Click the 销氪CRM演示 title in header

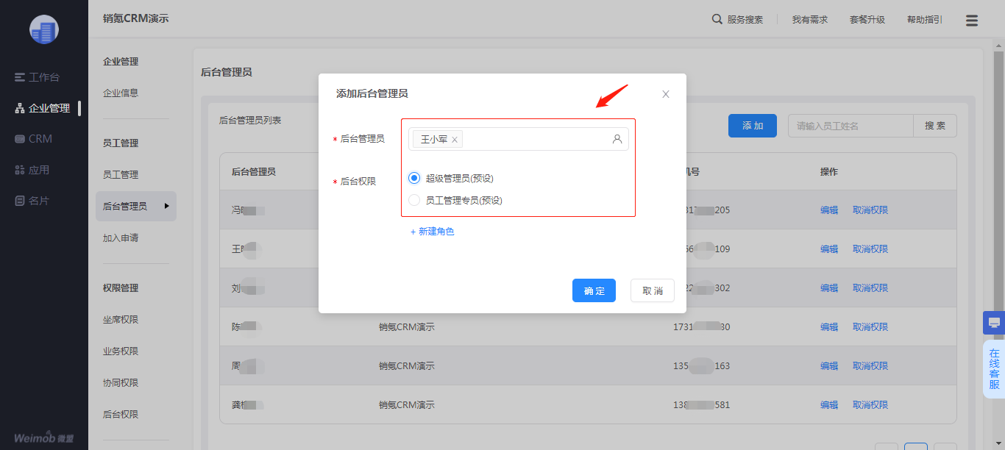click(135, 18)
